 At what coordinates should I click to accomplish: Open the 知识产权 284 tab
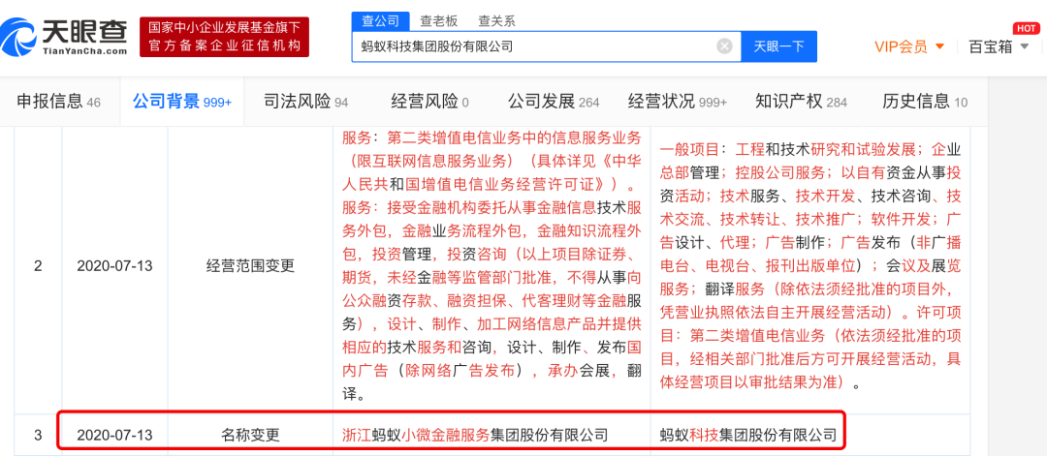tap(801, 102)
